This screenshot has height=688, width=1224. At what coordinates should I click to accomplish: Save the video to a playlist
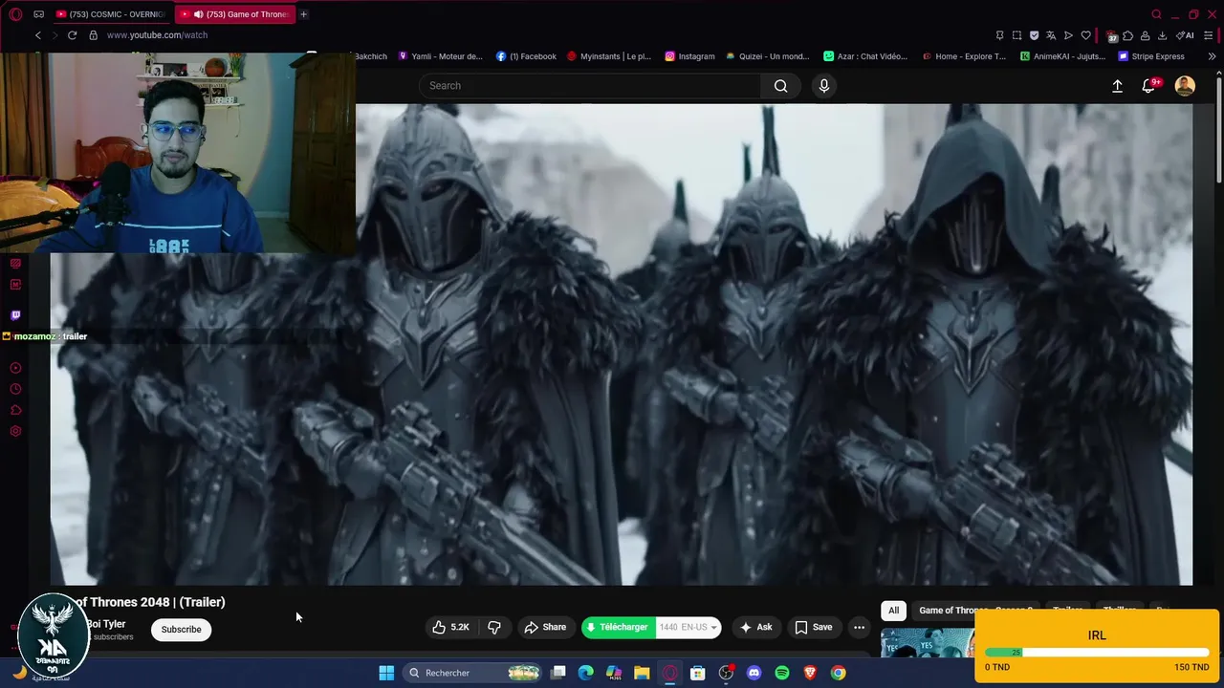click(814, 628)
